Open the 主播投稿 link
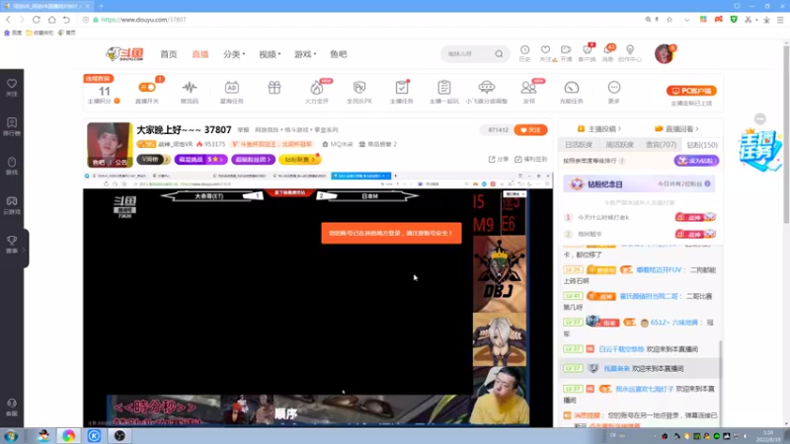Image resolution: width=790 pixels, height=444 pixels. point(599,129)
